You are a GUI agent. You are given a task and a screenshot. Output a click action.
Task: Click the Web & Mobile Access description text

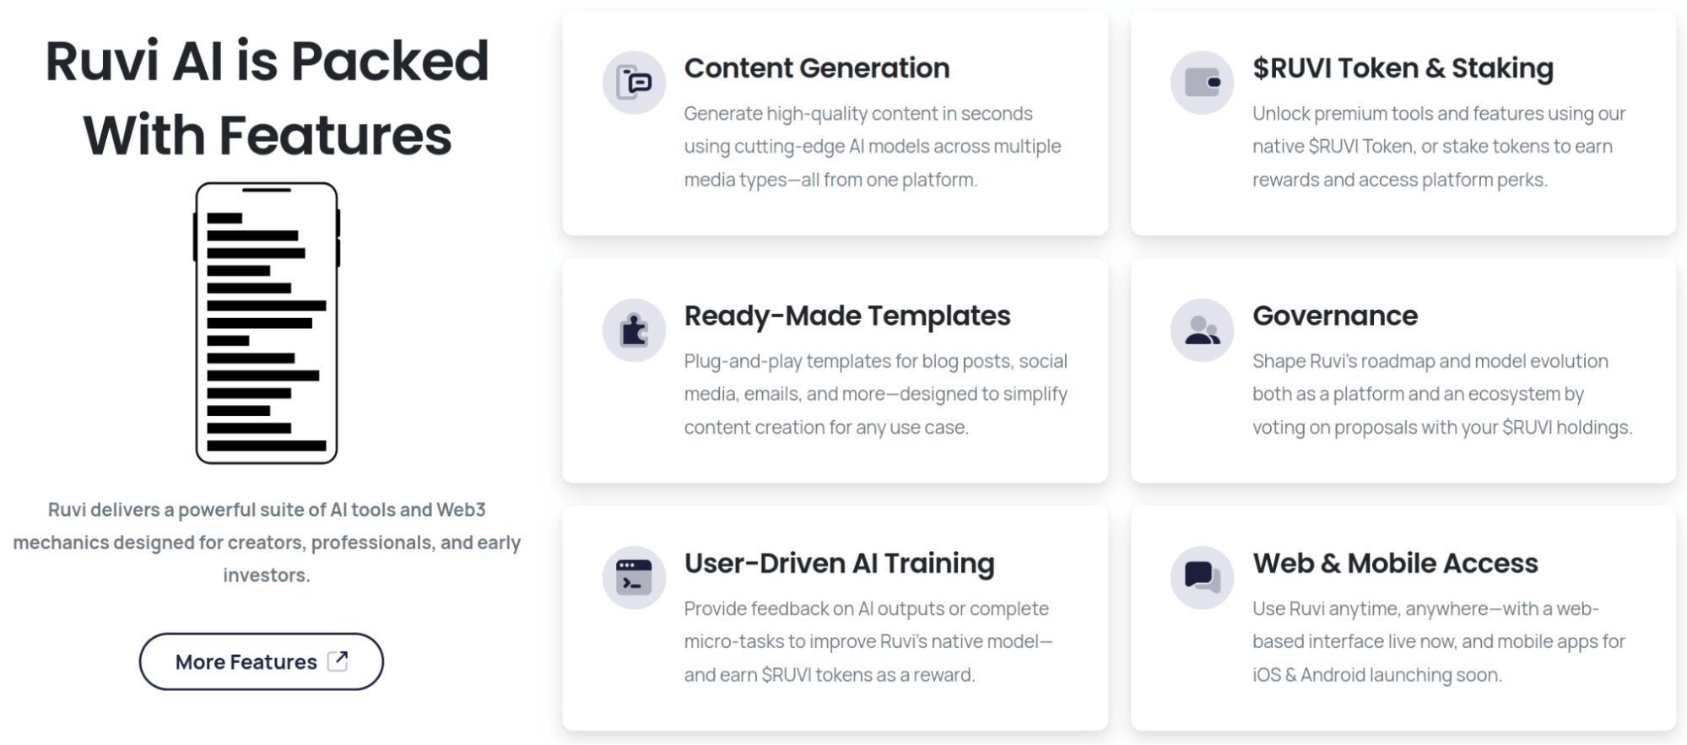tap(1438, 641)
